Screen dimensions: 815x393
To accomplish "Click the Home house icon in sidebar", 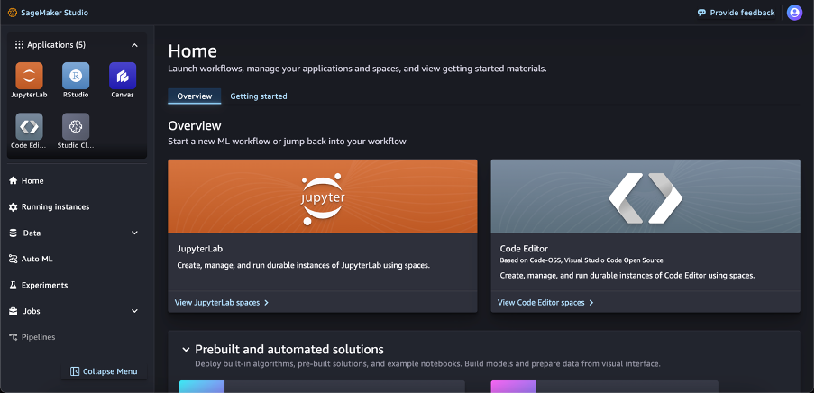I will (13, 181).
